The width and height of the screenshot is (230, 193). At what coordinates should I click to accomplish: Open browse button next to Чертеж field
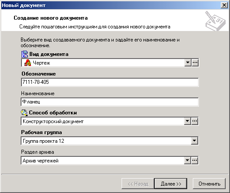195,63
